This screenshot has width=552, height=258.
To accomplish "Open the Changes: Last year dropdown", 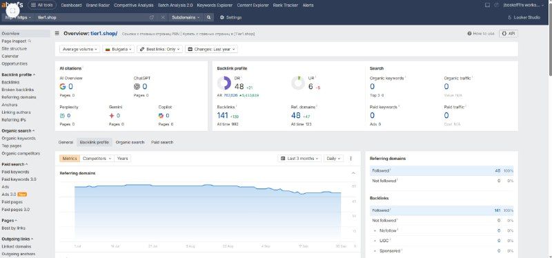I will [211, 49].
